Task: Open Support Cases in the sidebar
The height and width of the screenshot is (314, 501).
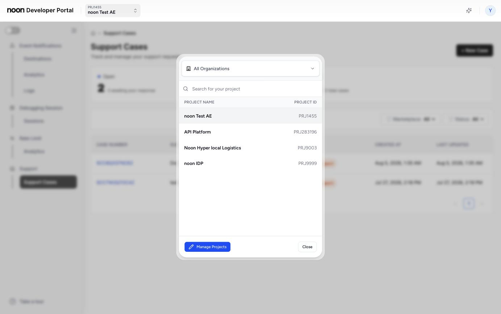Action: tap(48, 182)
